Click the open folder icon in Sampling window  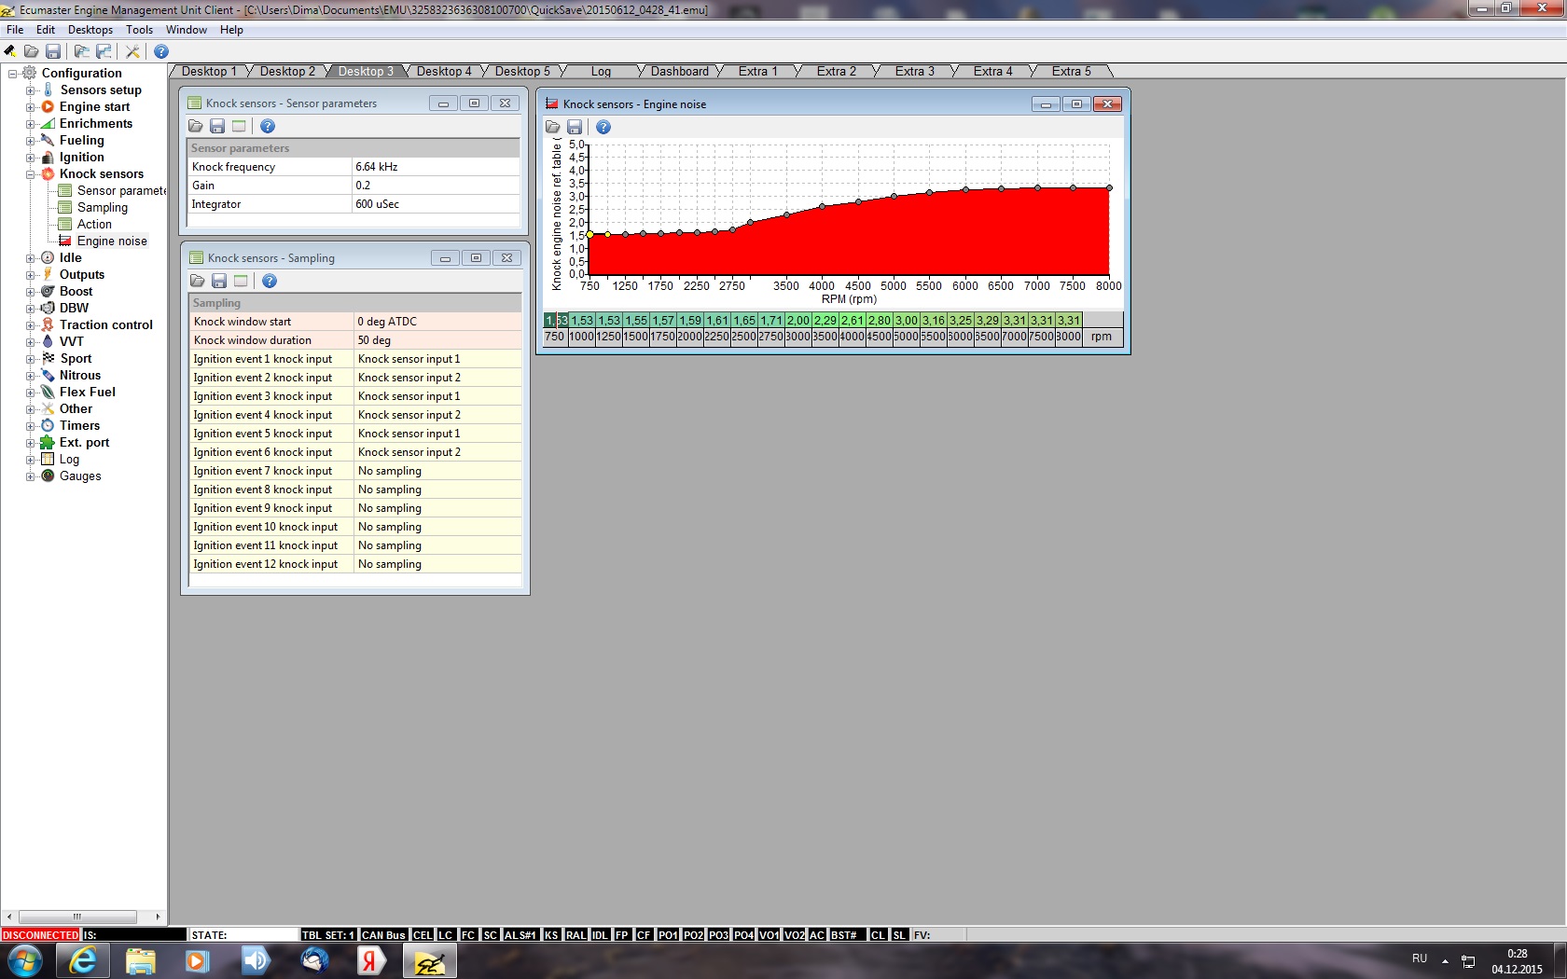tap(197, 281)
